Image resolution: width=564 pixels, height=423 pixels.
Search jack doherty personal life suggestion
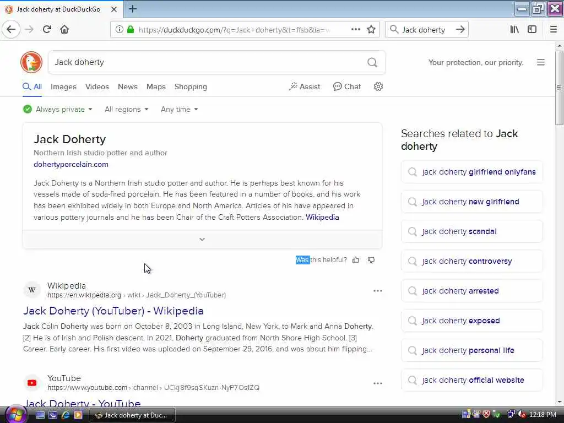[x=471, y=350]
